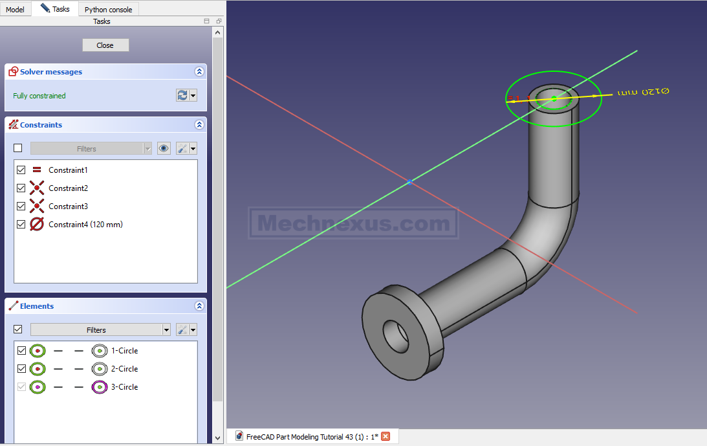
Task: Click the Solver messages section icon
Action: pos(14,71)
